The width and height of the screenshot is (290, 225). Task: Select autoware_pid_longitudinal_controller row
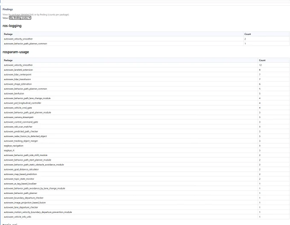click(x=146, y=103)
